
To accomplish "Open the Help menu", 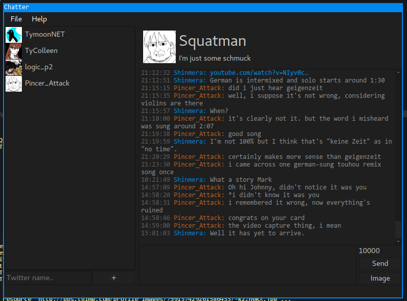I will pos(39,19).
